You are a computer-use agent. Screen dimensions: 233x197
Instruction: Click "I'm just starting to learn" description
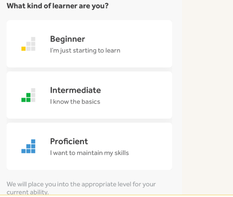[85, 51]
